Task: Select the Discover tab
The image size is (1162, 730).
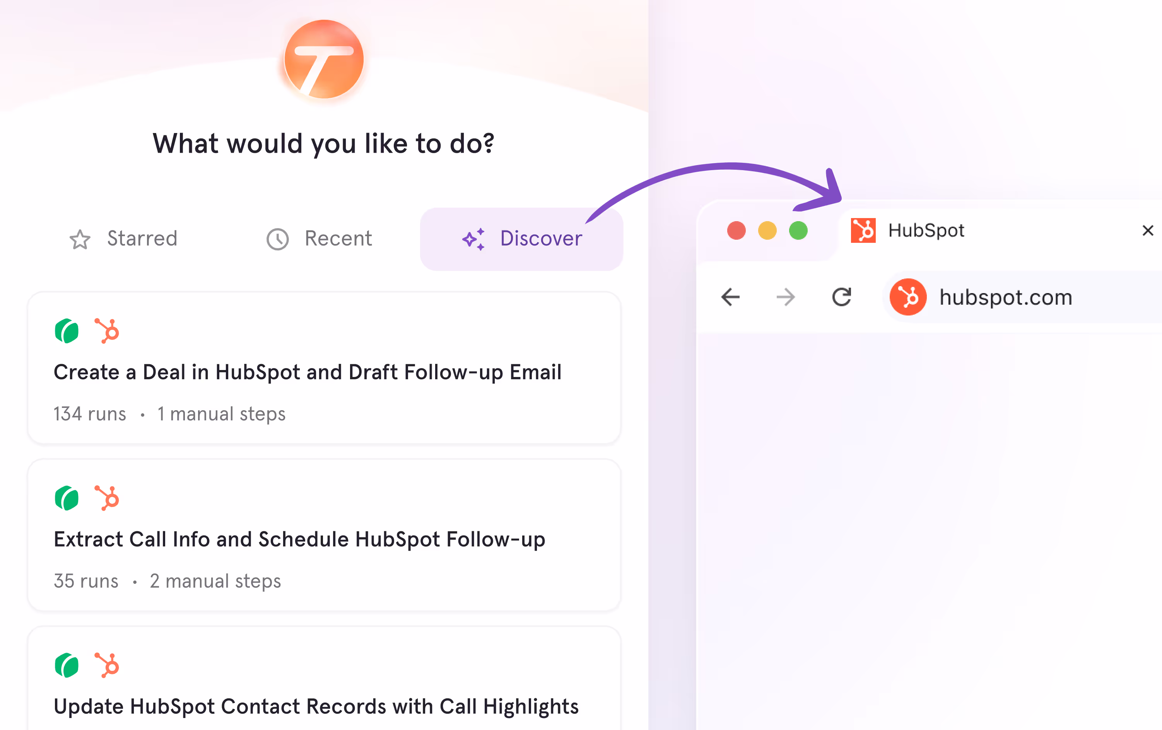Action: point(522,239)
